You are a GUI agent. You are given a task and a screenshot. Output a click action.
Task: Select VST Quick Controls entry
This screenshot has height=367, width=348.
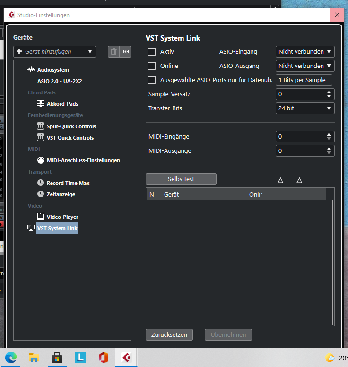70,138
